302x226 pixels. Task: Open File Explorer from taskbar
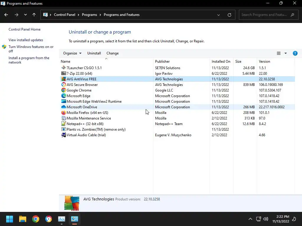22,219
